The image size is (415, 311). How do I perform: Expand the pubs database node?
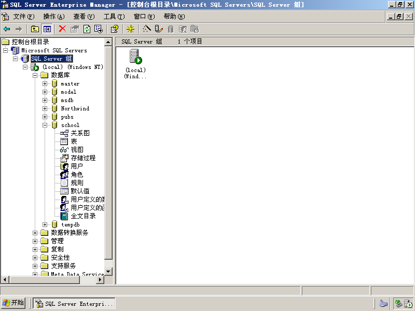click(x=45, y=117)
